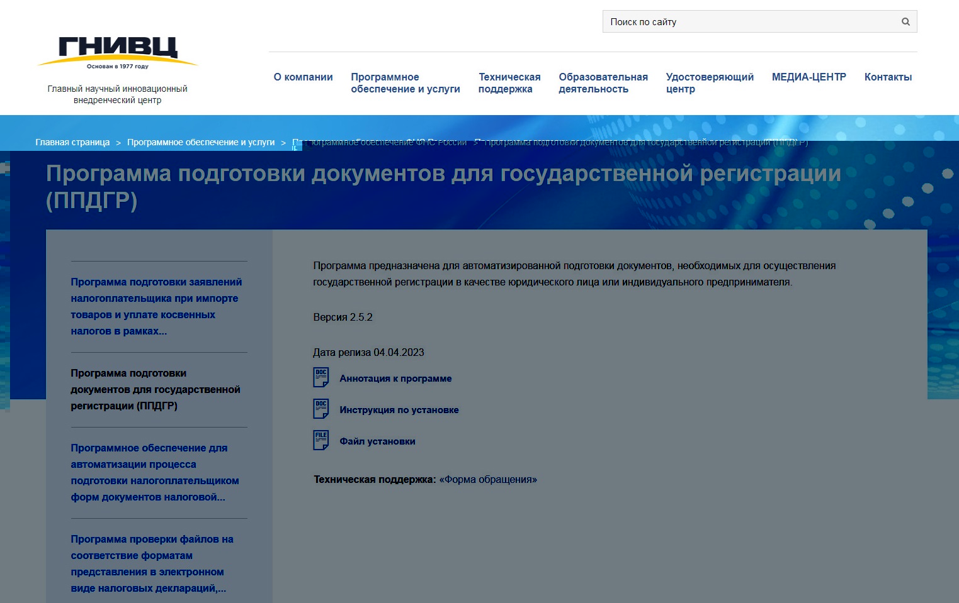Click the Версия 2.5.2 text

343,317
